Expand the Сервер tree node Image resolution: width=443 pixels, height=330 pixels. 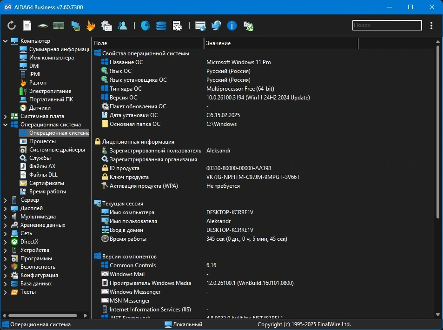(x=6, y=200)
